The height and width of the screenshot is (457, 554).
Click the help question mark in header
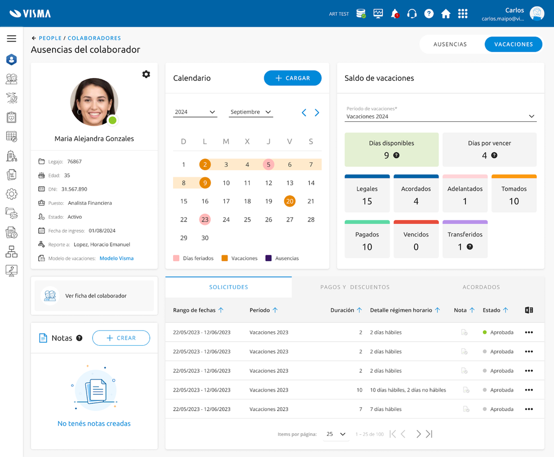tap(429, 14)
